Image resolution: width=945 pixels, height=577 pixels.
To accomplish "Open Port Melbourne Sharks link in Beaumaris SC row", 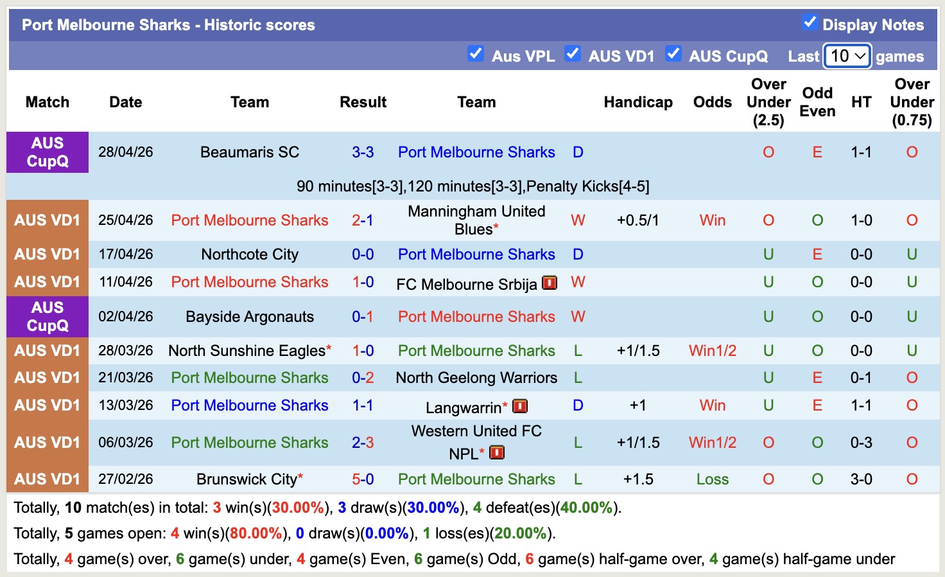I will pyautogui.click(x=476, y=152).
